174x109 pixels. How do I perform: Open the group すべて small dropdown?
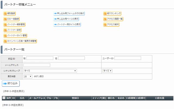coord(107,71)
